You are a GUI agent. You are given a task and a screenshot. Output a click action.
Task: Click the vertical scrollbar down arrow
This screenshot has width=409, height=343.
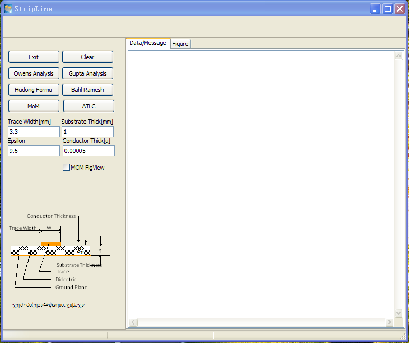point(398,313)
